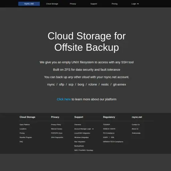Open the Contact Us link
This screenshot has width=171, height=171.
point(136,125)
